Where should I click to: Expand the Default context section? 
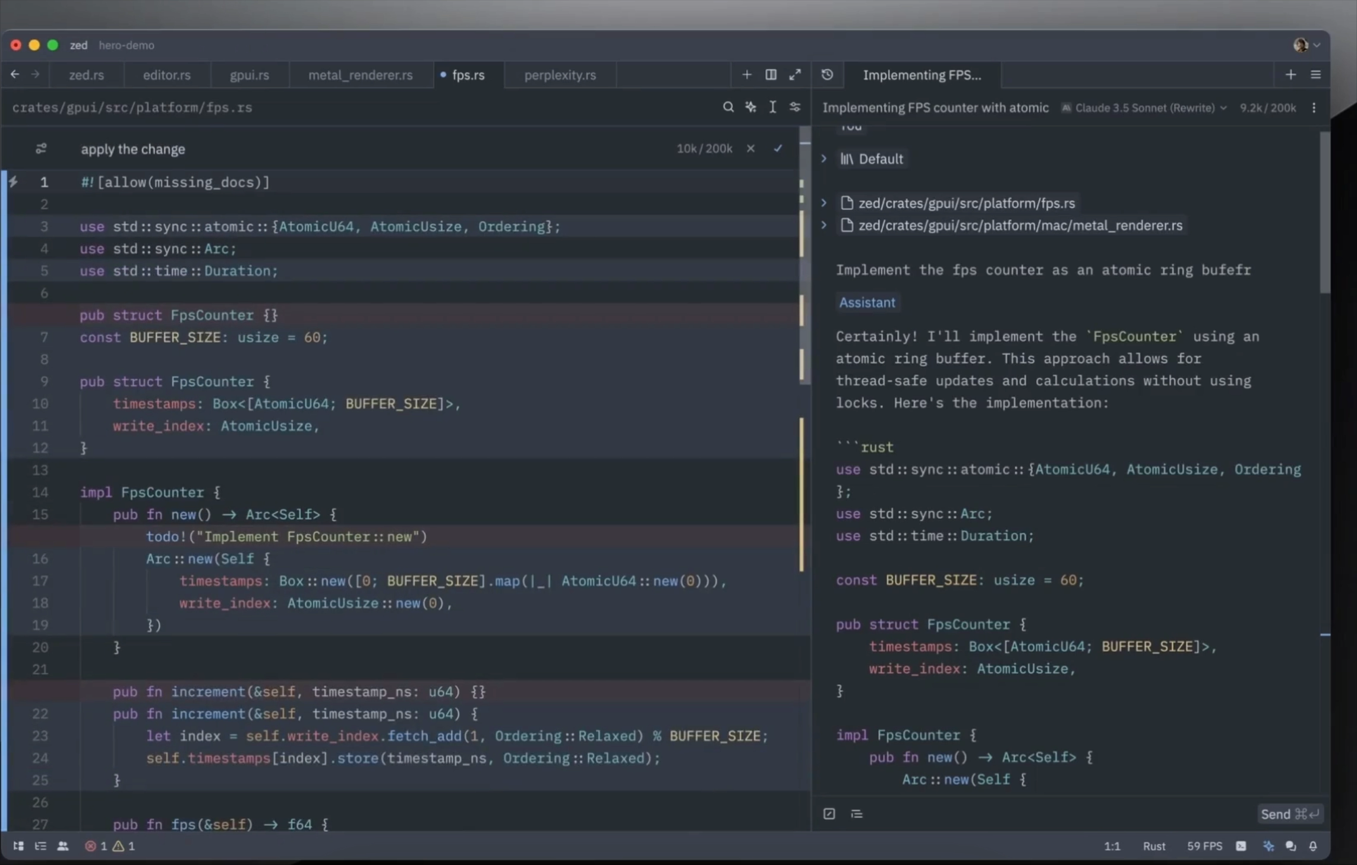(824, 159)
